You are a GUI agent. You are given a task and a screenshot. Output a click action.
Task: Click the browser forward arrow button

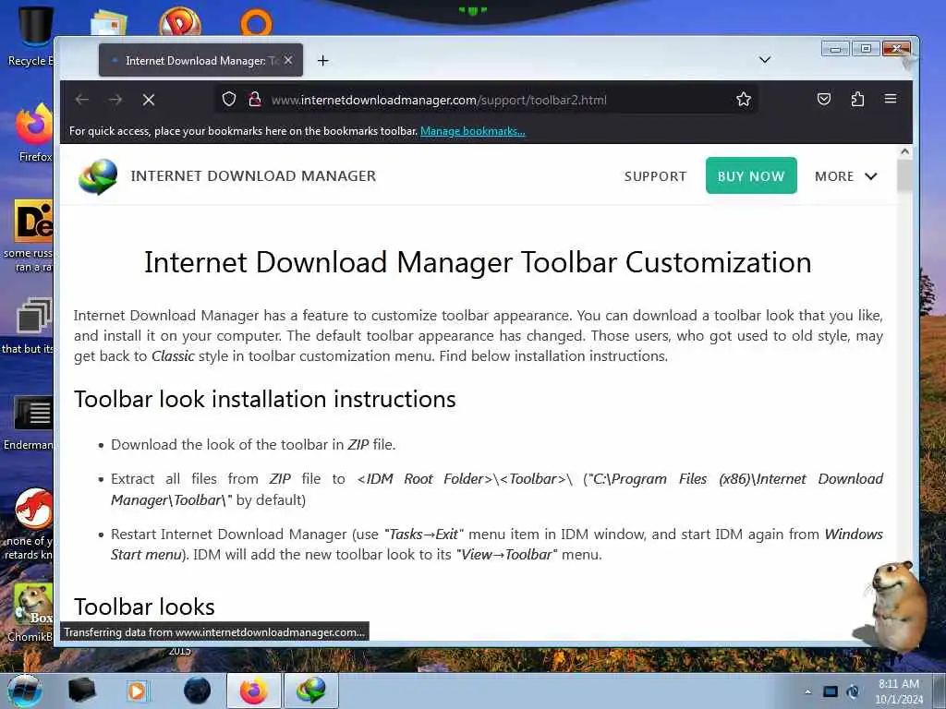tap(115, 100)
